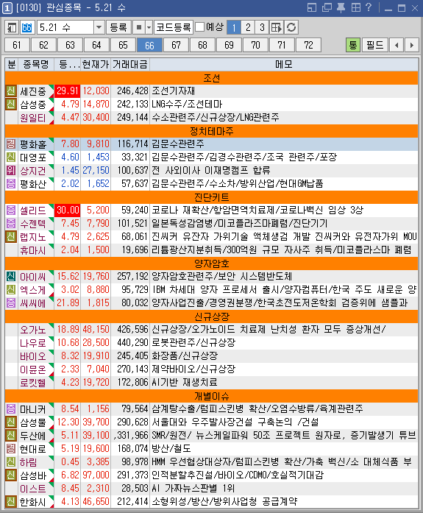
Task: Click the 신 badge on 아이씨 row
Action: (x=11, y=277)
